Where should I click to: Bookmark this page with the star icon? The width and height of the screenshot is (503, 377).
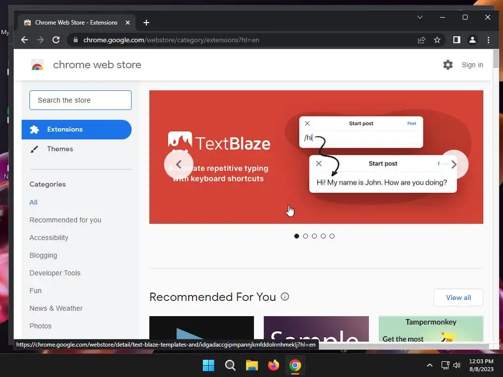437,40
